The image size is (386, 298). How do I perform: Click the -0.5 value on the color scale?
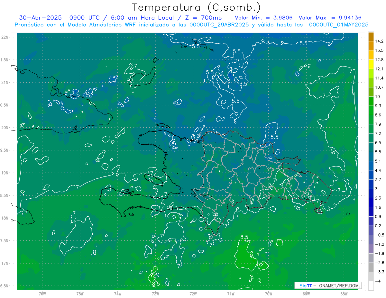[x=380, y=235]
